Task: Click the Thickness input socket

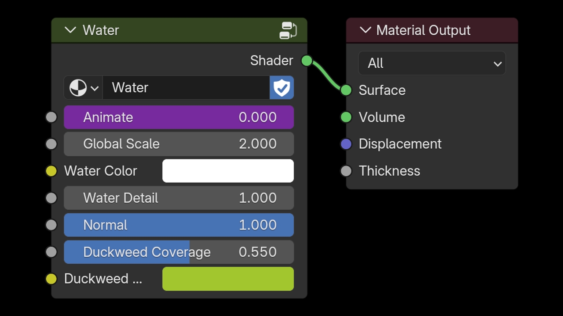Action: click(x=346, y=171)
